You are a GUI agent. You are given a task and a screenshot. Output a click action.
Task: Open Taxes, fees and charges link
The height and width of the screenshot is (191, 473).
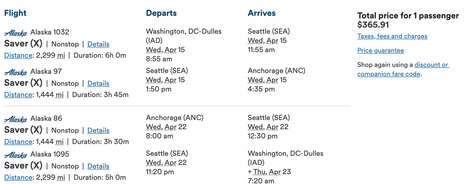tap(392, 36)
